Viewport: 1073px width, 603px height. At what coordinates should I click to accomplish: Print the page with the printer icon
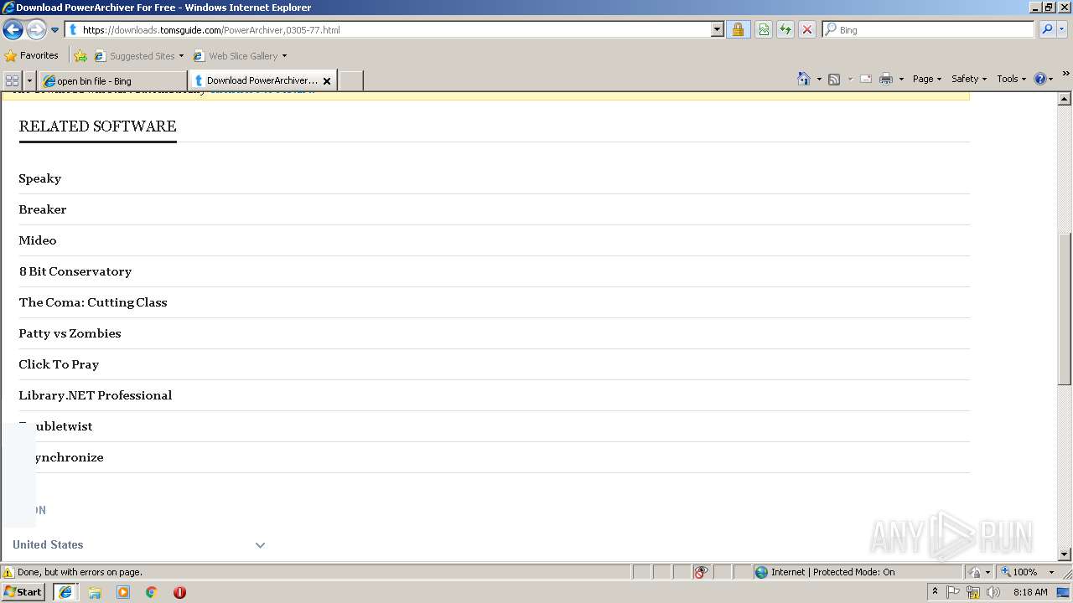point(886,79)
